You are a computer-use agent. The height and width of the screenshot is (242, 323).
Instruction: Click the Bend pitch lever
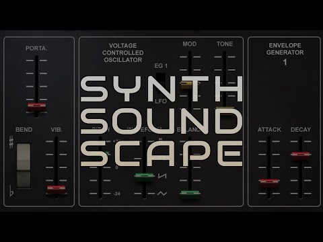click(24, 165)
